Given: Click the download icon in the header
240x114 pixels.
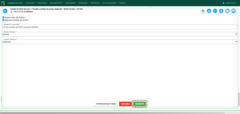Looking at the screenshot, I should pos(209,11).
